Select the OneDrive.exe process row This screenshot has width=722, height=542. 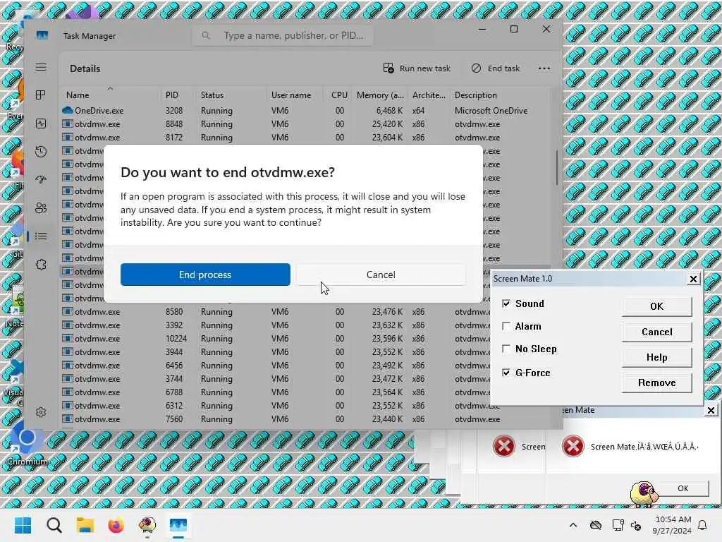click(x=304, y=111)
